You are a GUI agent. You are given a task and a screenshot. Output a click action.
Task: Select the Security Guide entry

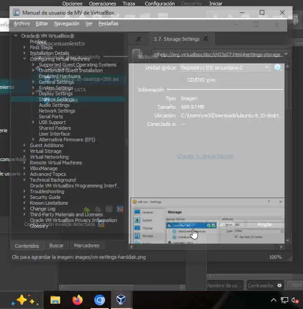[45, 197]
